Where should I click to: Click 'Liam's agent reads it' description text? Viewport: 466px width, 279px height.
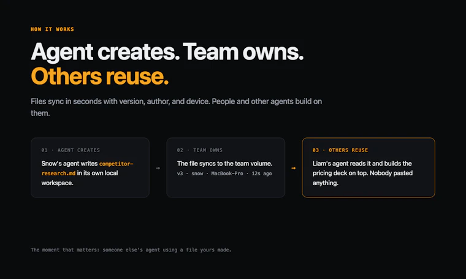[x=362, y=173]
